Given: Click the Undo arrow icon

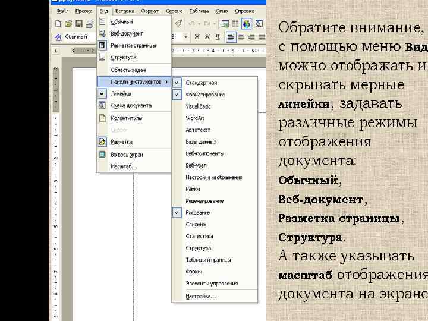Looking at the screenshot, I should 192,24.
